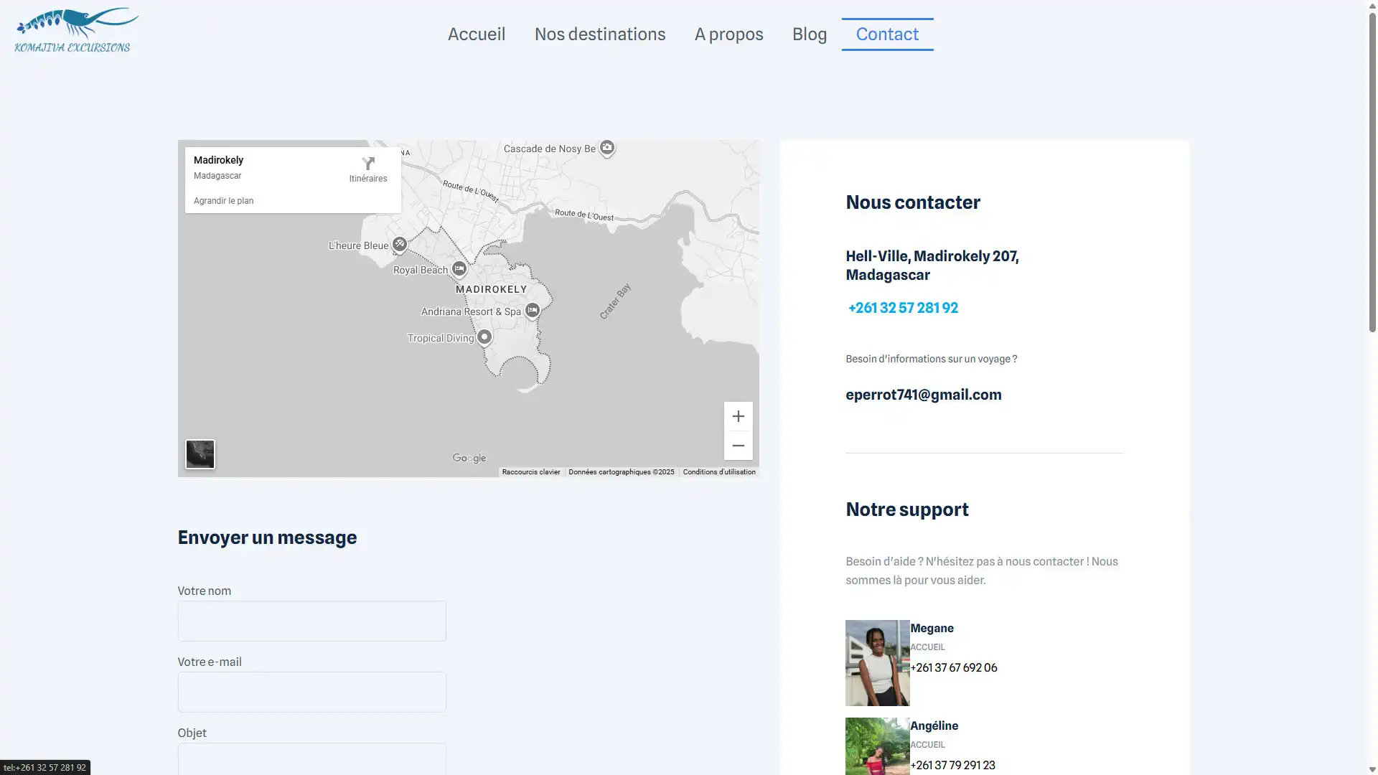This screenshot has width=1378, height=775.
Task: Click the L'heure Bleue restaurant marker
Action: click(x=400, y=245)
